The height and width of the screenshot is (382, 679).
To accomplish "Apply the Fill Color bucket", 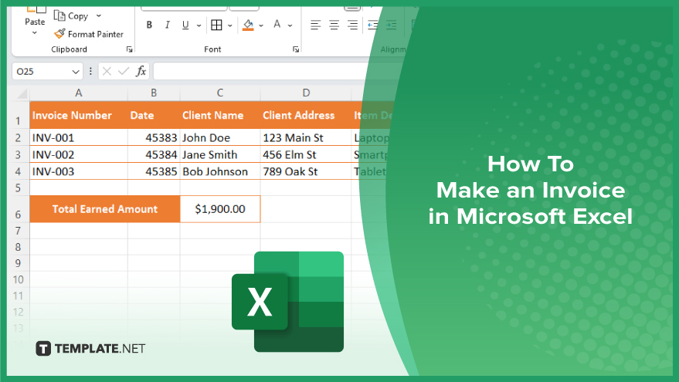I will (x=248, y=25).
